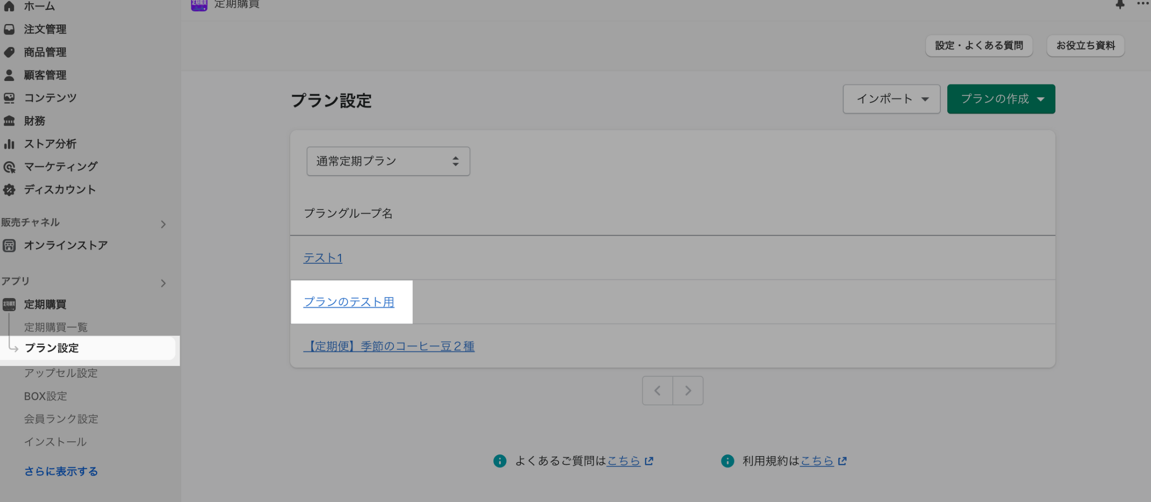Click the ディスカウント badge icon
1151x502 pixels.
coord(9,190)
